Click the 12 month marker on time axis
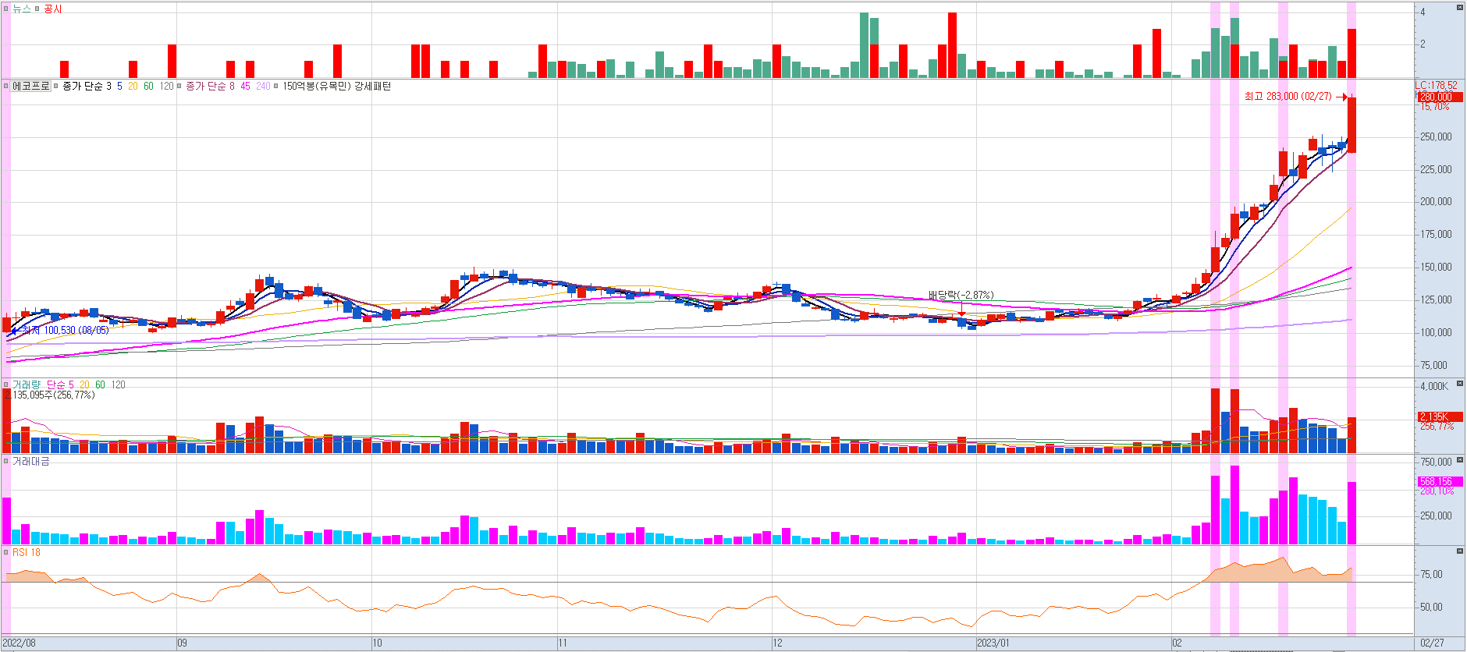Viewport: 1467px width, 652px height. (777, 643)
